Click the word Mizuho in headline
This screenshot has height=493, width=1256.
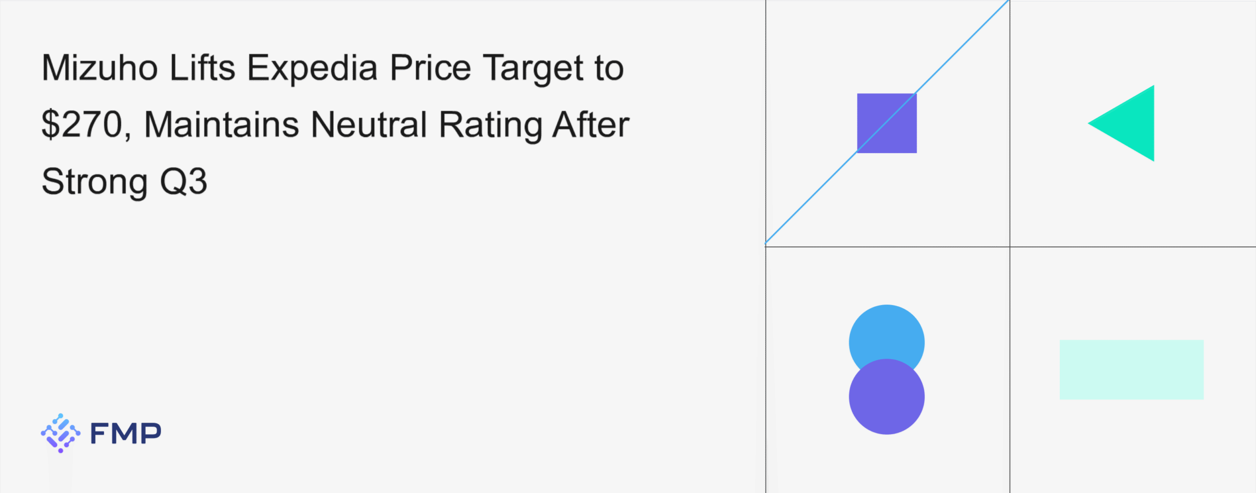click(100, 68)
